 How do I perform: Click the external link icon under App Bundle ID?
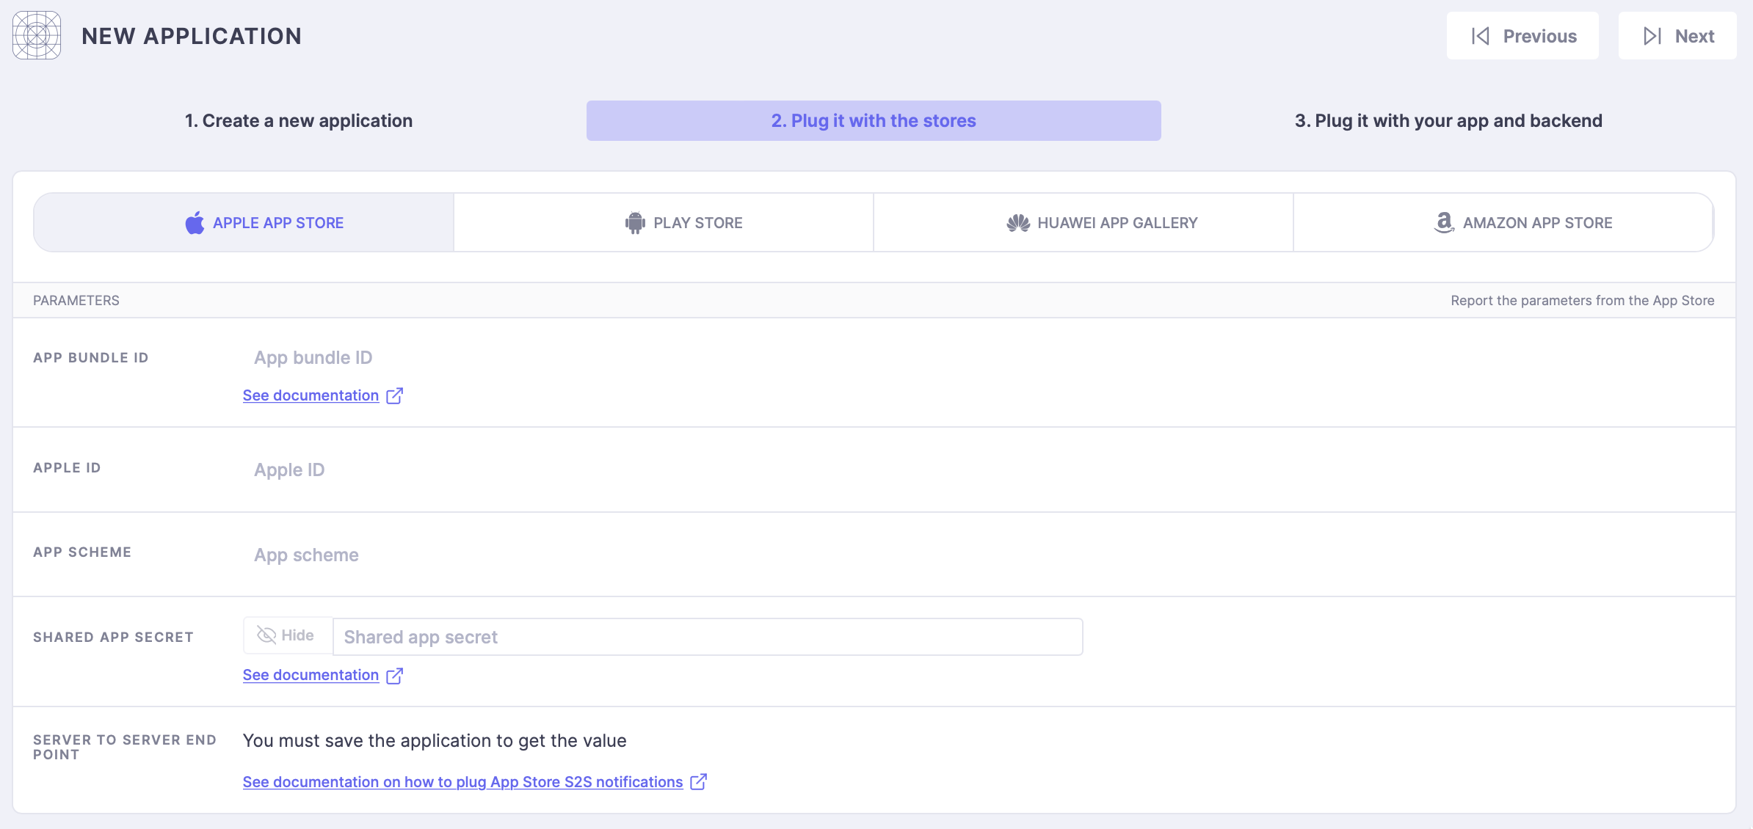tap(395, 395)
